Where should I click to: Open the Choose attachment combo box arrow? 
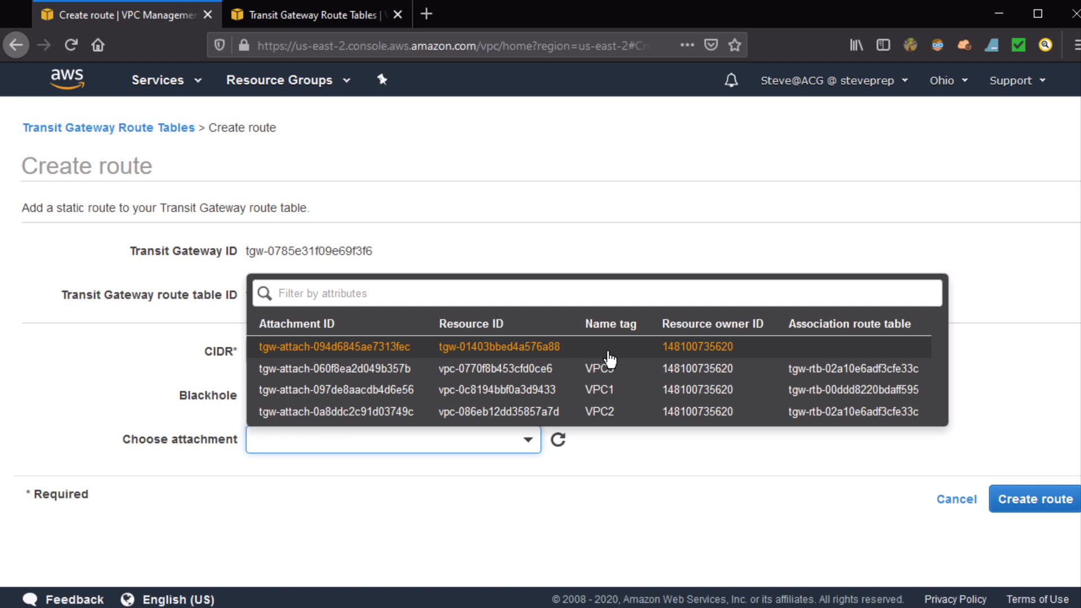point(528,440)
